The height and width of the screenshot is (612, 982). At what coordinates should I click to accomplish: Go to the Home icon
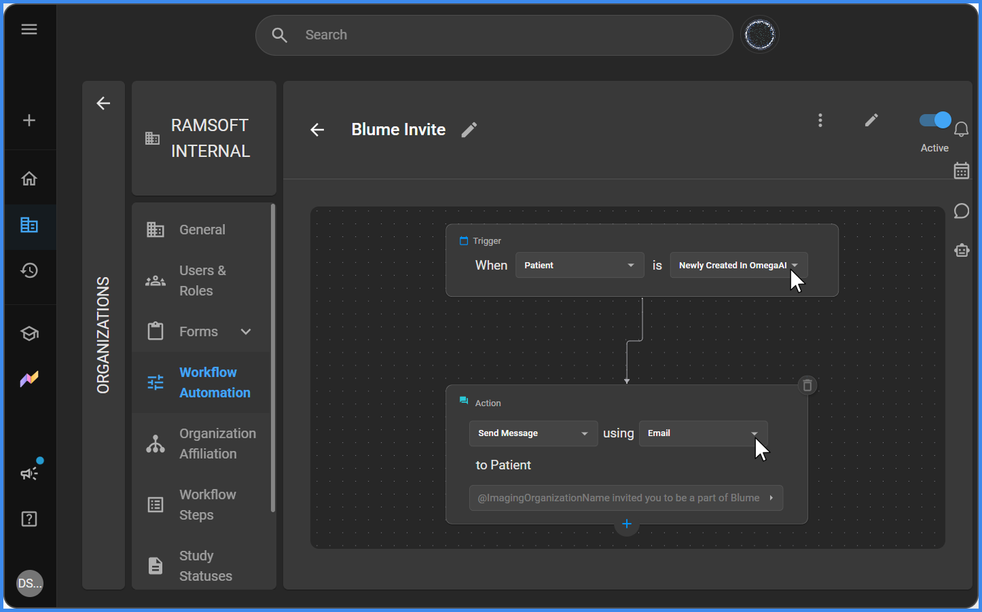click(x=29, y=179)
